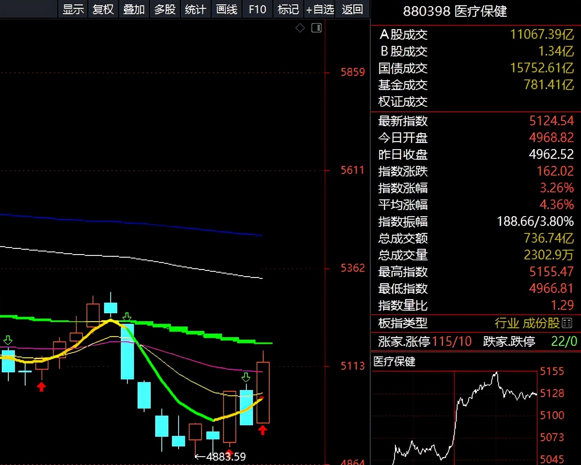Screen dimensions: 581x465
Task: Open constituent stocks list icon
Action: (x=567, y=323)
